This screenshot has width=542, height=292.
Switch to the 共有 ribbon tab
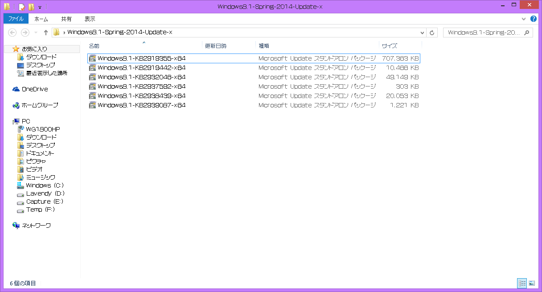point(66,19)
